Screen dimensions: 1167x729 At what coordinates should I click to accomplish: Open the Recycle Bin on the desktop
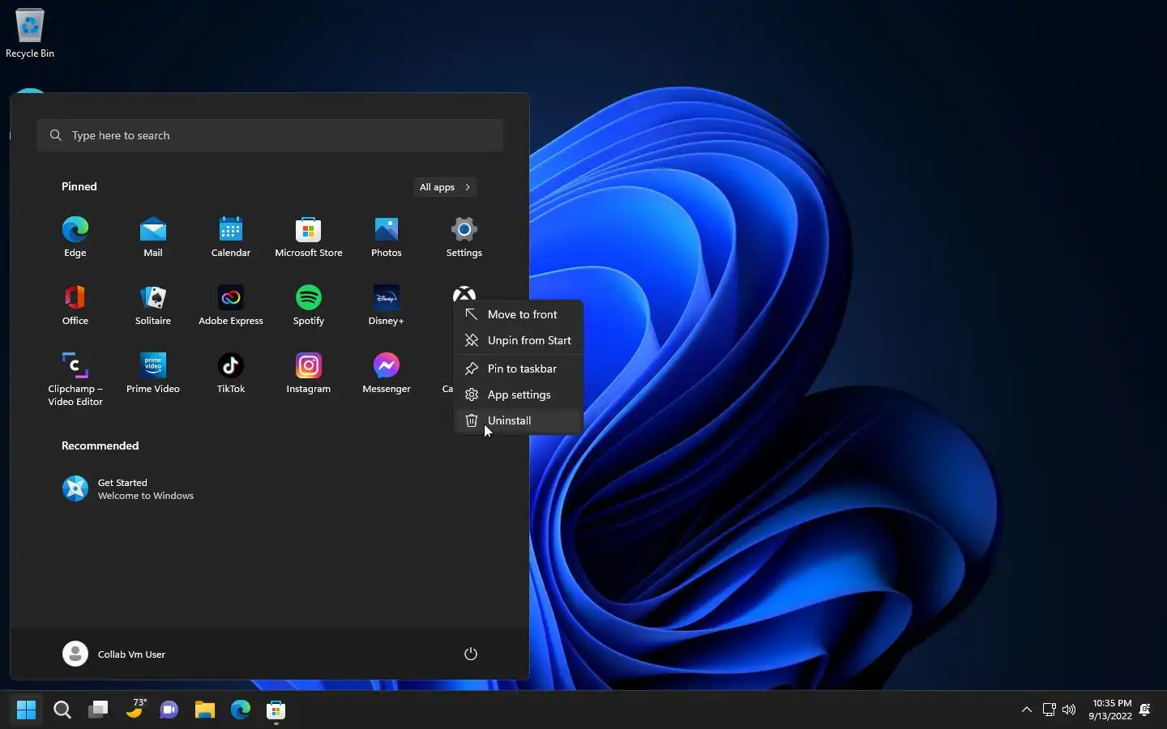[30, 34]
